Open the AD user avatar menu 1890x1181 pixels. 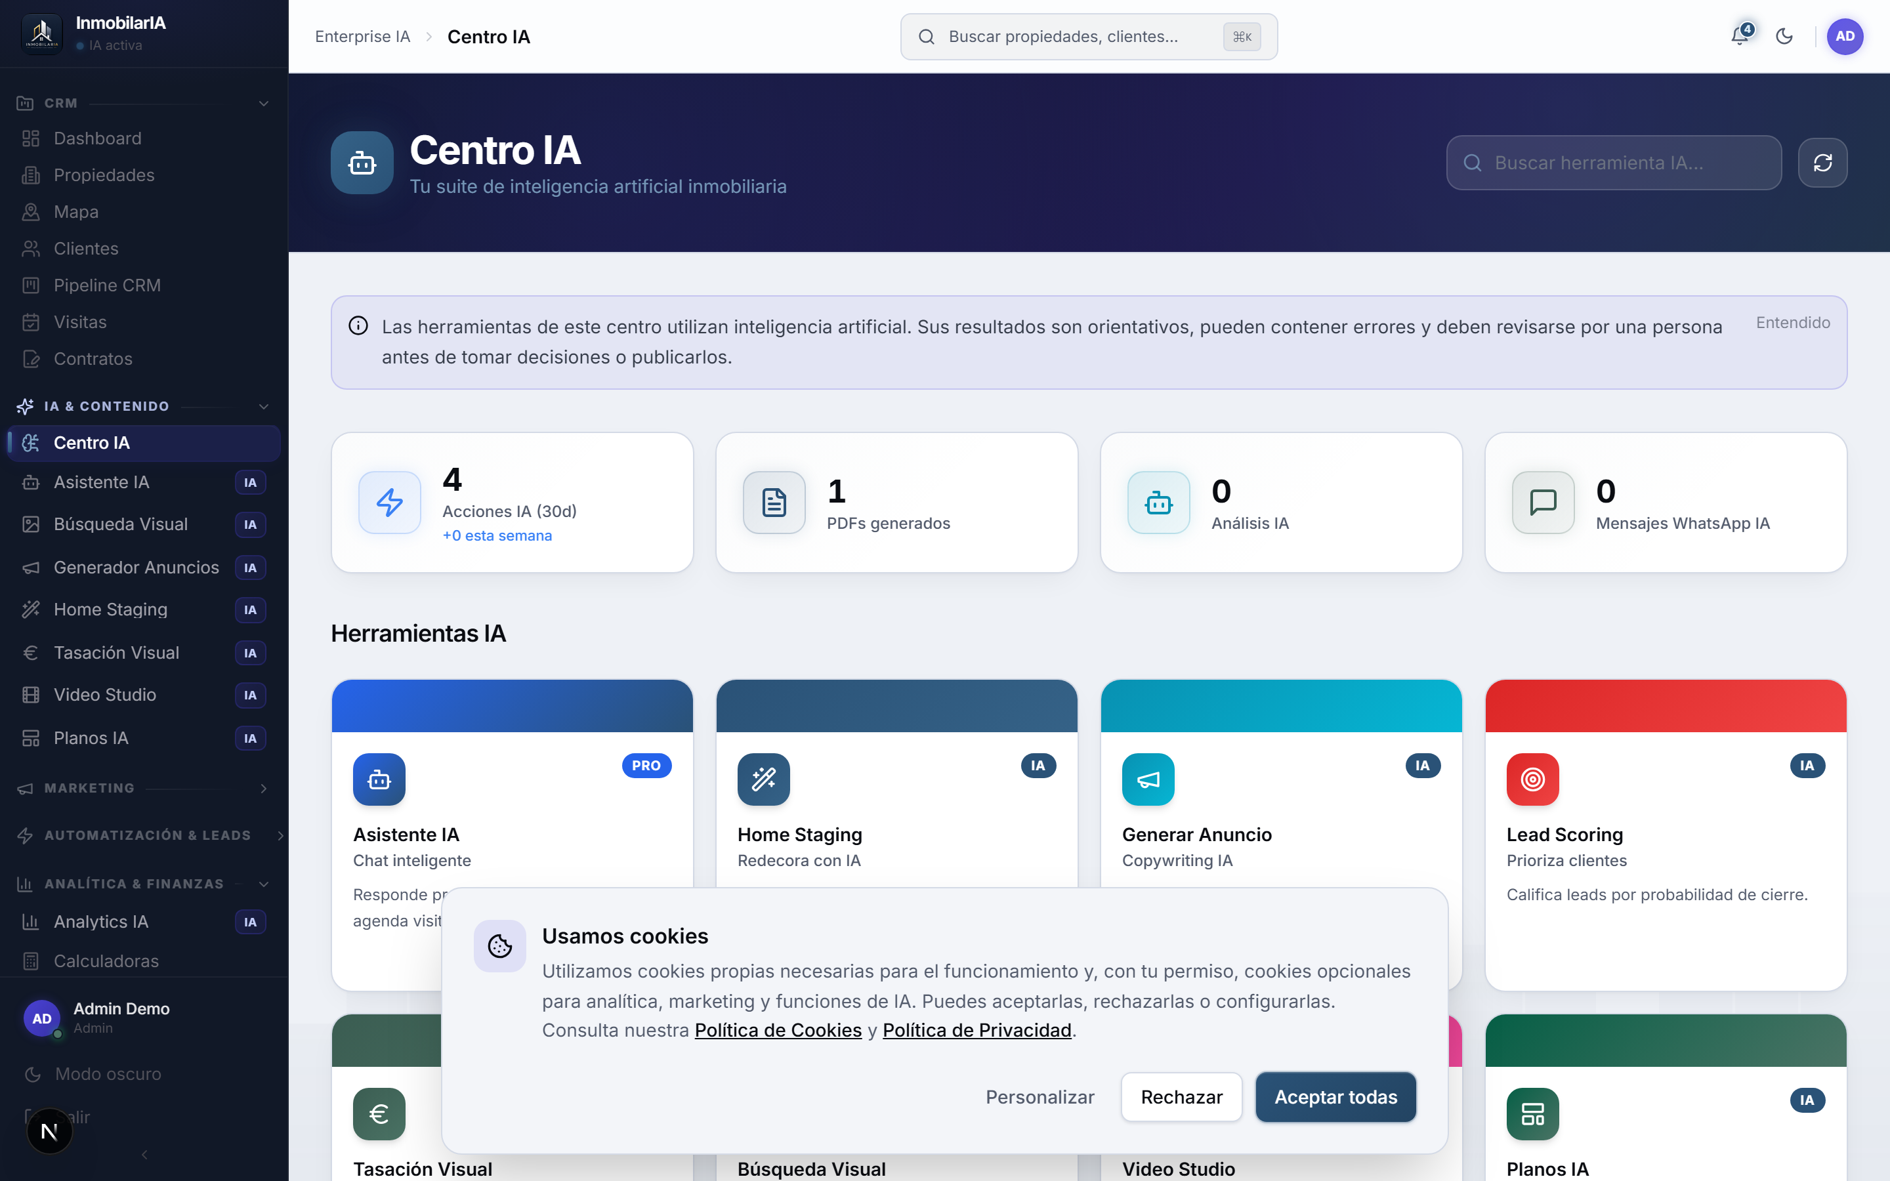click(1845, 36)
